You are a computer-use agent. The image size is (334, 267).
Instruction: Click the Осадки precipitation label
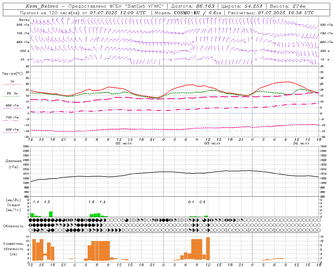[13, 205]
